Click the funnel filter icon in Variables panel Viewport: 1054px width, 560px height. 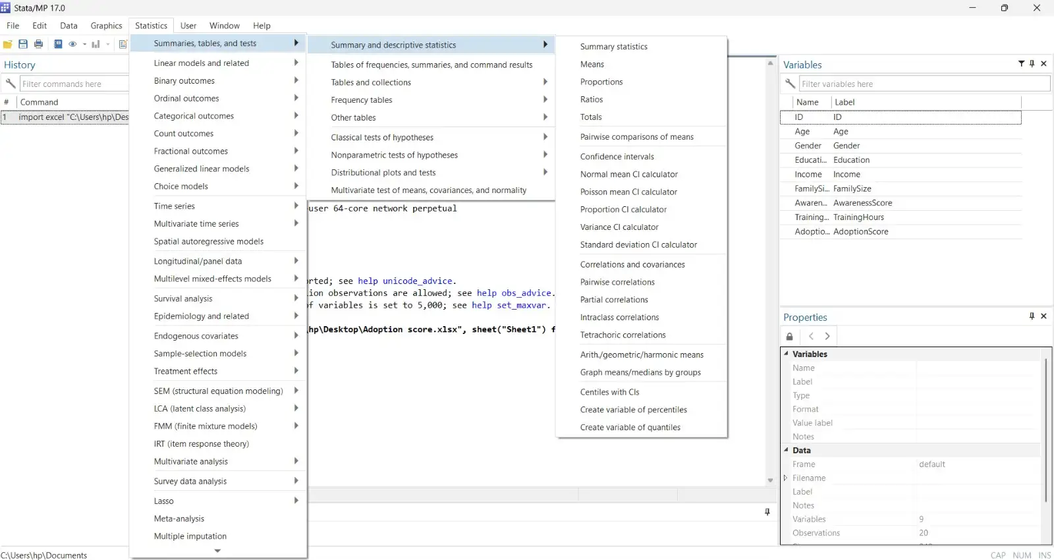[1021, 64]
